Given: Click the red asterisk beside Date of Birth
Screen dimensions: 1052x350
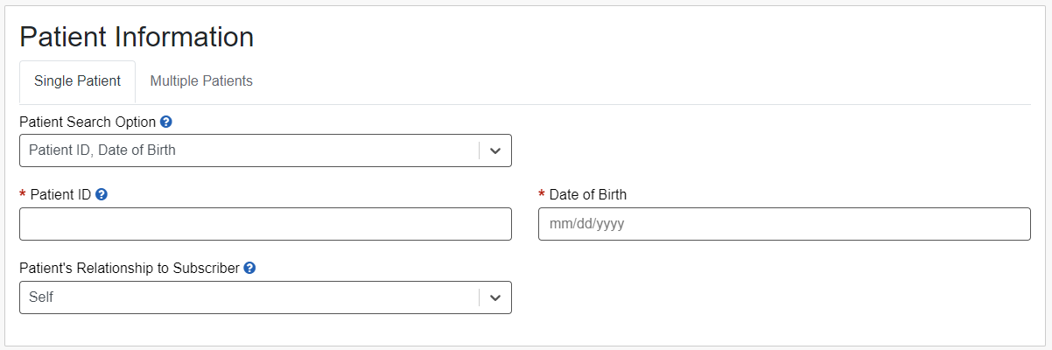Looking at the screenshot, I should click(x=542, y=195).
